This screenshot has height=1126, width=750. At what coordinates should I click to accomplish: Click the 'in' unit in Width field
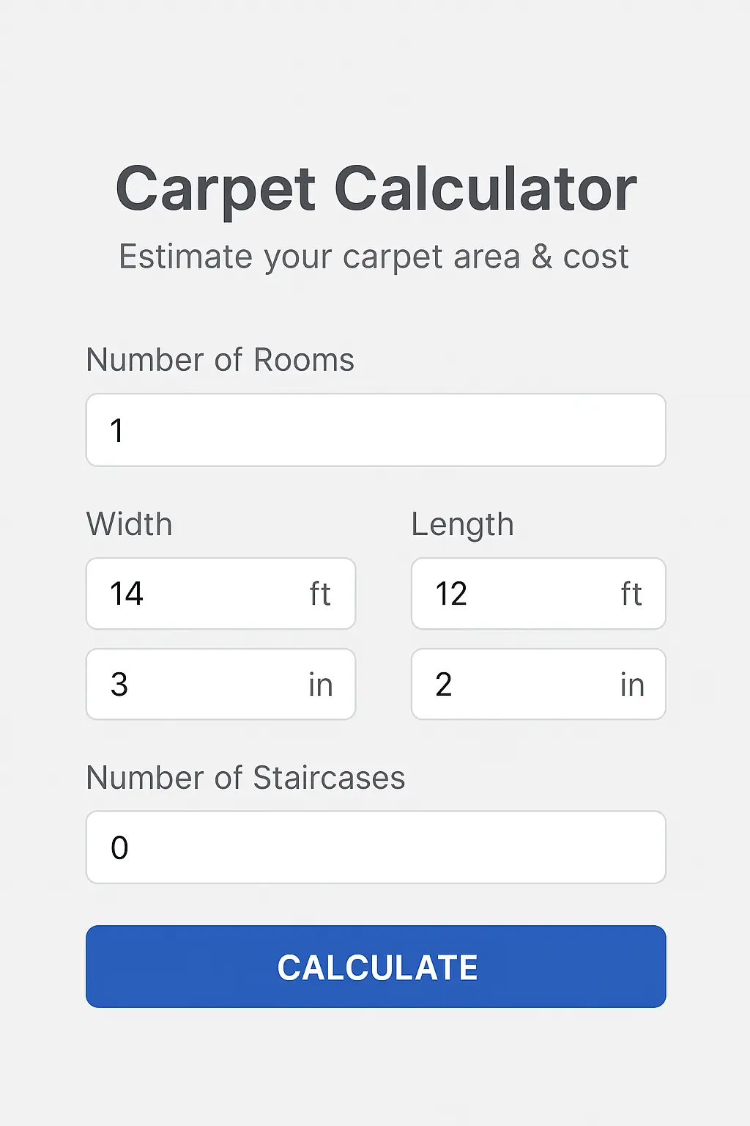pyautogui.click(x=320, y=685)
